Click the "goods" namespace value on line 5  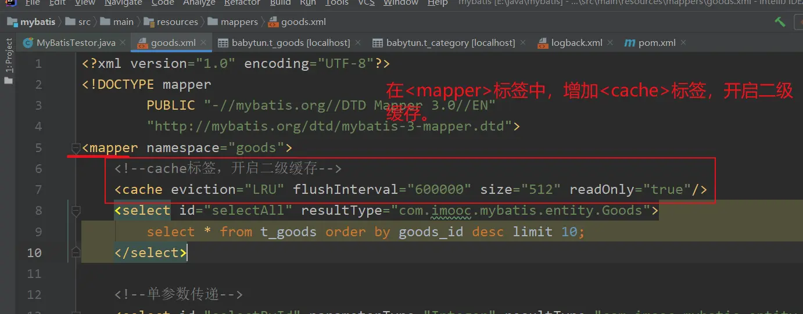[256, 148]
